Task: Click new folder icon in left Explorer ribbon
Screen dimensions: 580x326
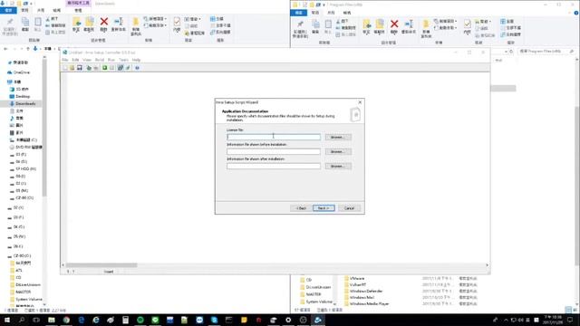Action: [136, 22]
